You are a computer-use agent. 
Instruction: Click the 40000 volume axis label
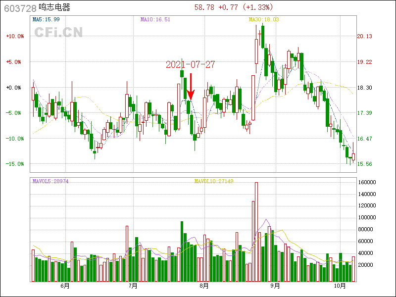(x=366, y=253)
